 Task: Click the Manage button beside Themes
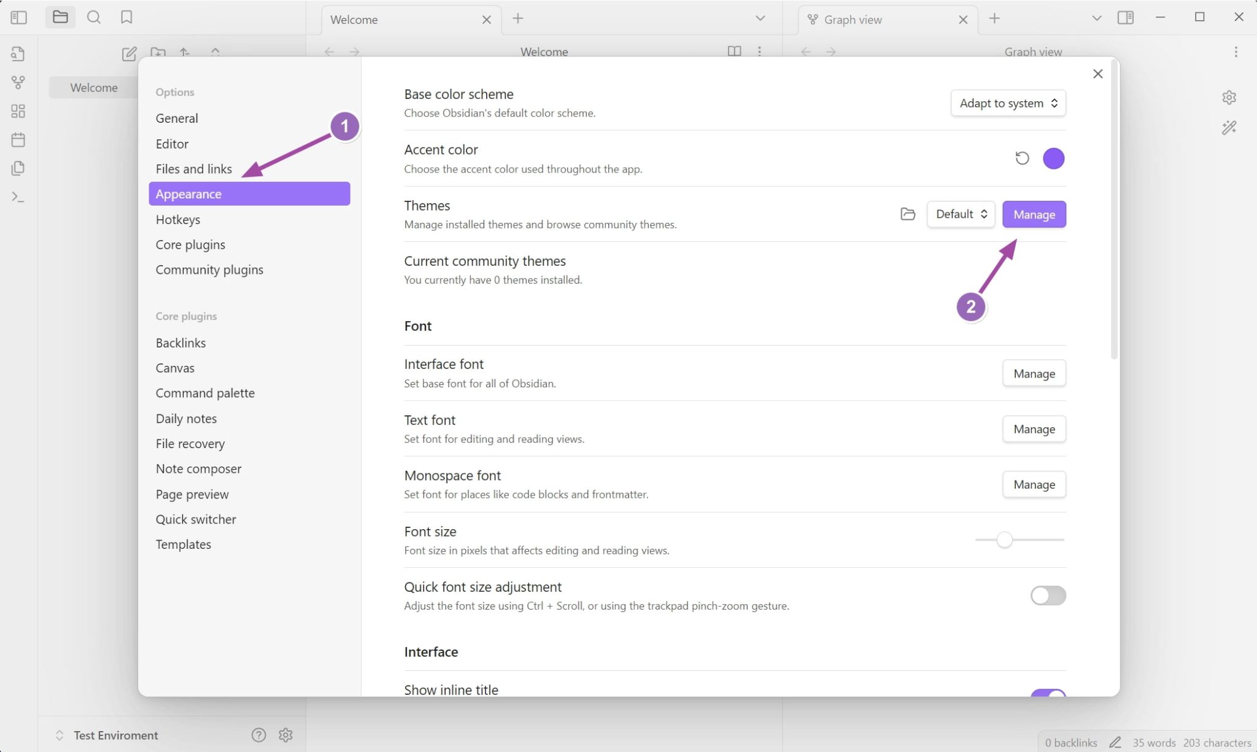pos(1034,214)
